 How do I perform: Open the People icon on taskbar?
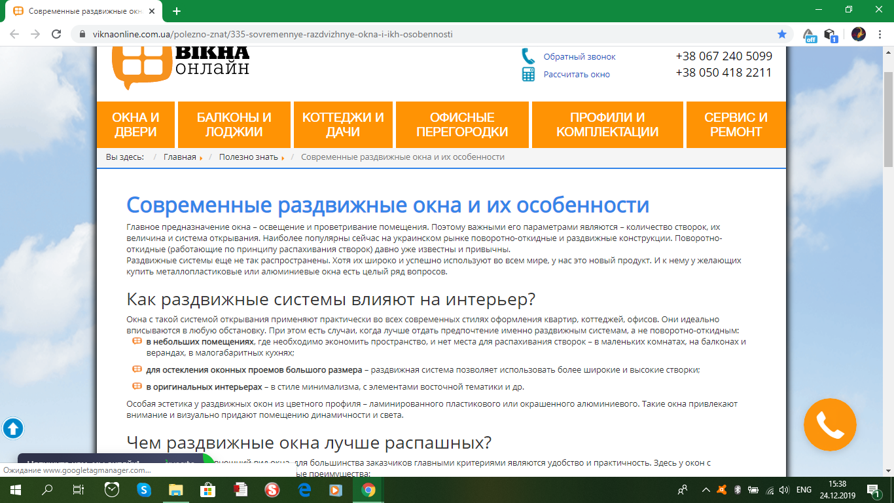click(683, 489)
